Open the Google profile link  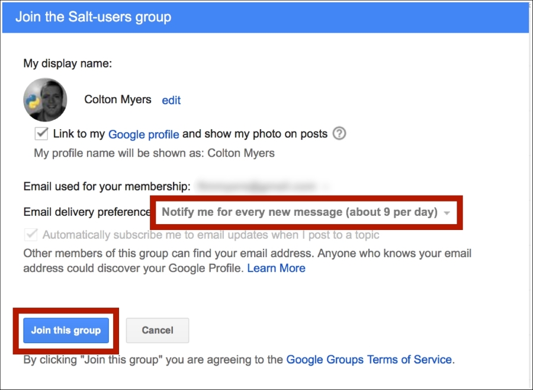pyautogui.click(x=143, y=134)
